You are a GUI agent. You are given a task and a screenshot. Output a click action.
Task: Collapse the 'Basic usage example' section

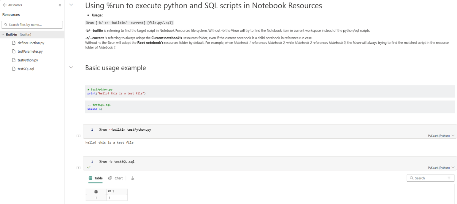(71, 67)
